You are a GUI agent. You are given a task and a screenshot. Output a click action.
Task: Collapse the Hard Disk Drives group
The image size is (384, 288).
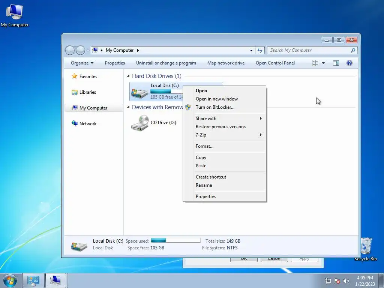coord(128,76)
